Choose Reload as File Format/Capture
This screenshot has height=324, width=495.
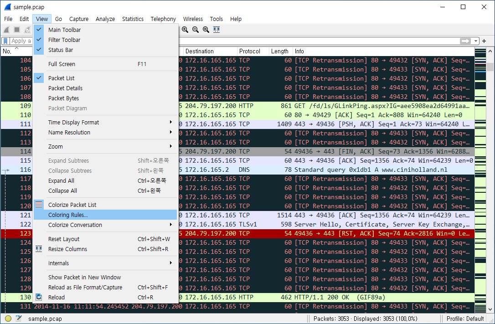(x=104, y=287)
